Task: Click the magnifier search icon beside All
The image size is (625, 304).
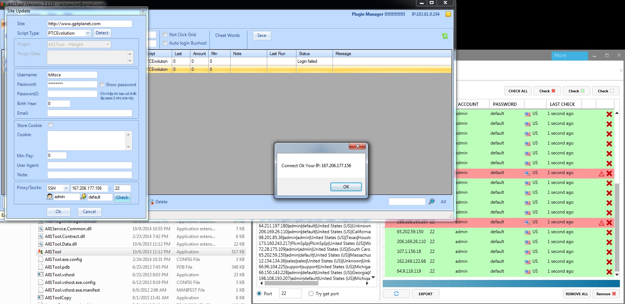Action: click(x=432, y=201)
